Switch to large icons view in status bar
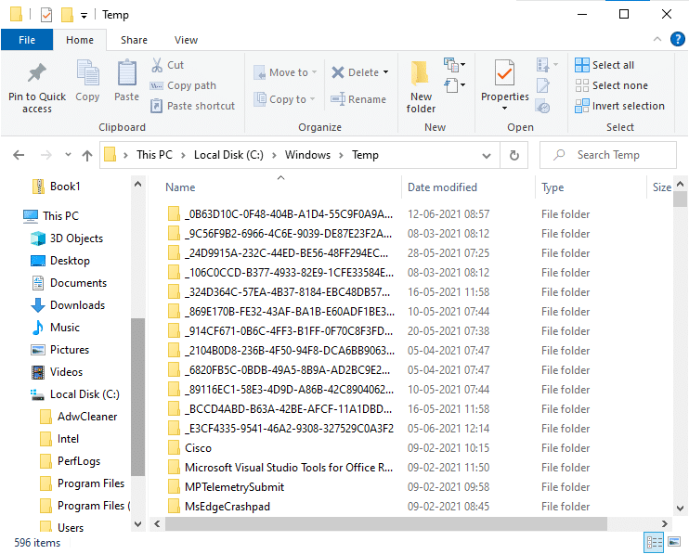The height and width of the screenshot is (554, 689). pyautogui.click(x=676, y=543)
